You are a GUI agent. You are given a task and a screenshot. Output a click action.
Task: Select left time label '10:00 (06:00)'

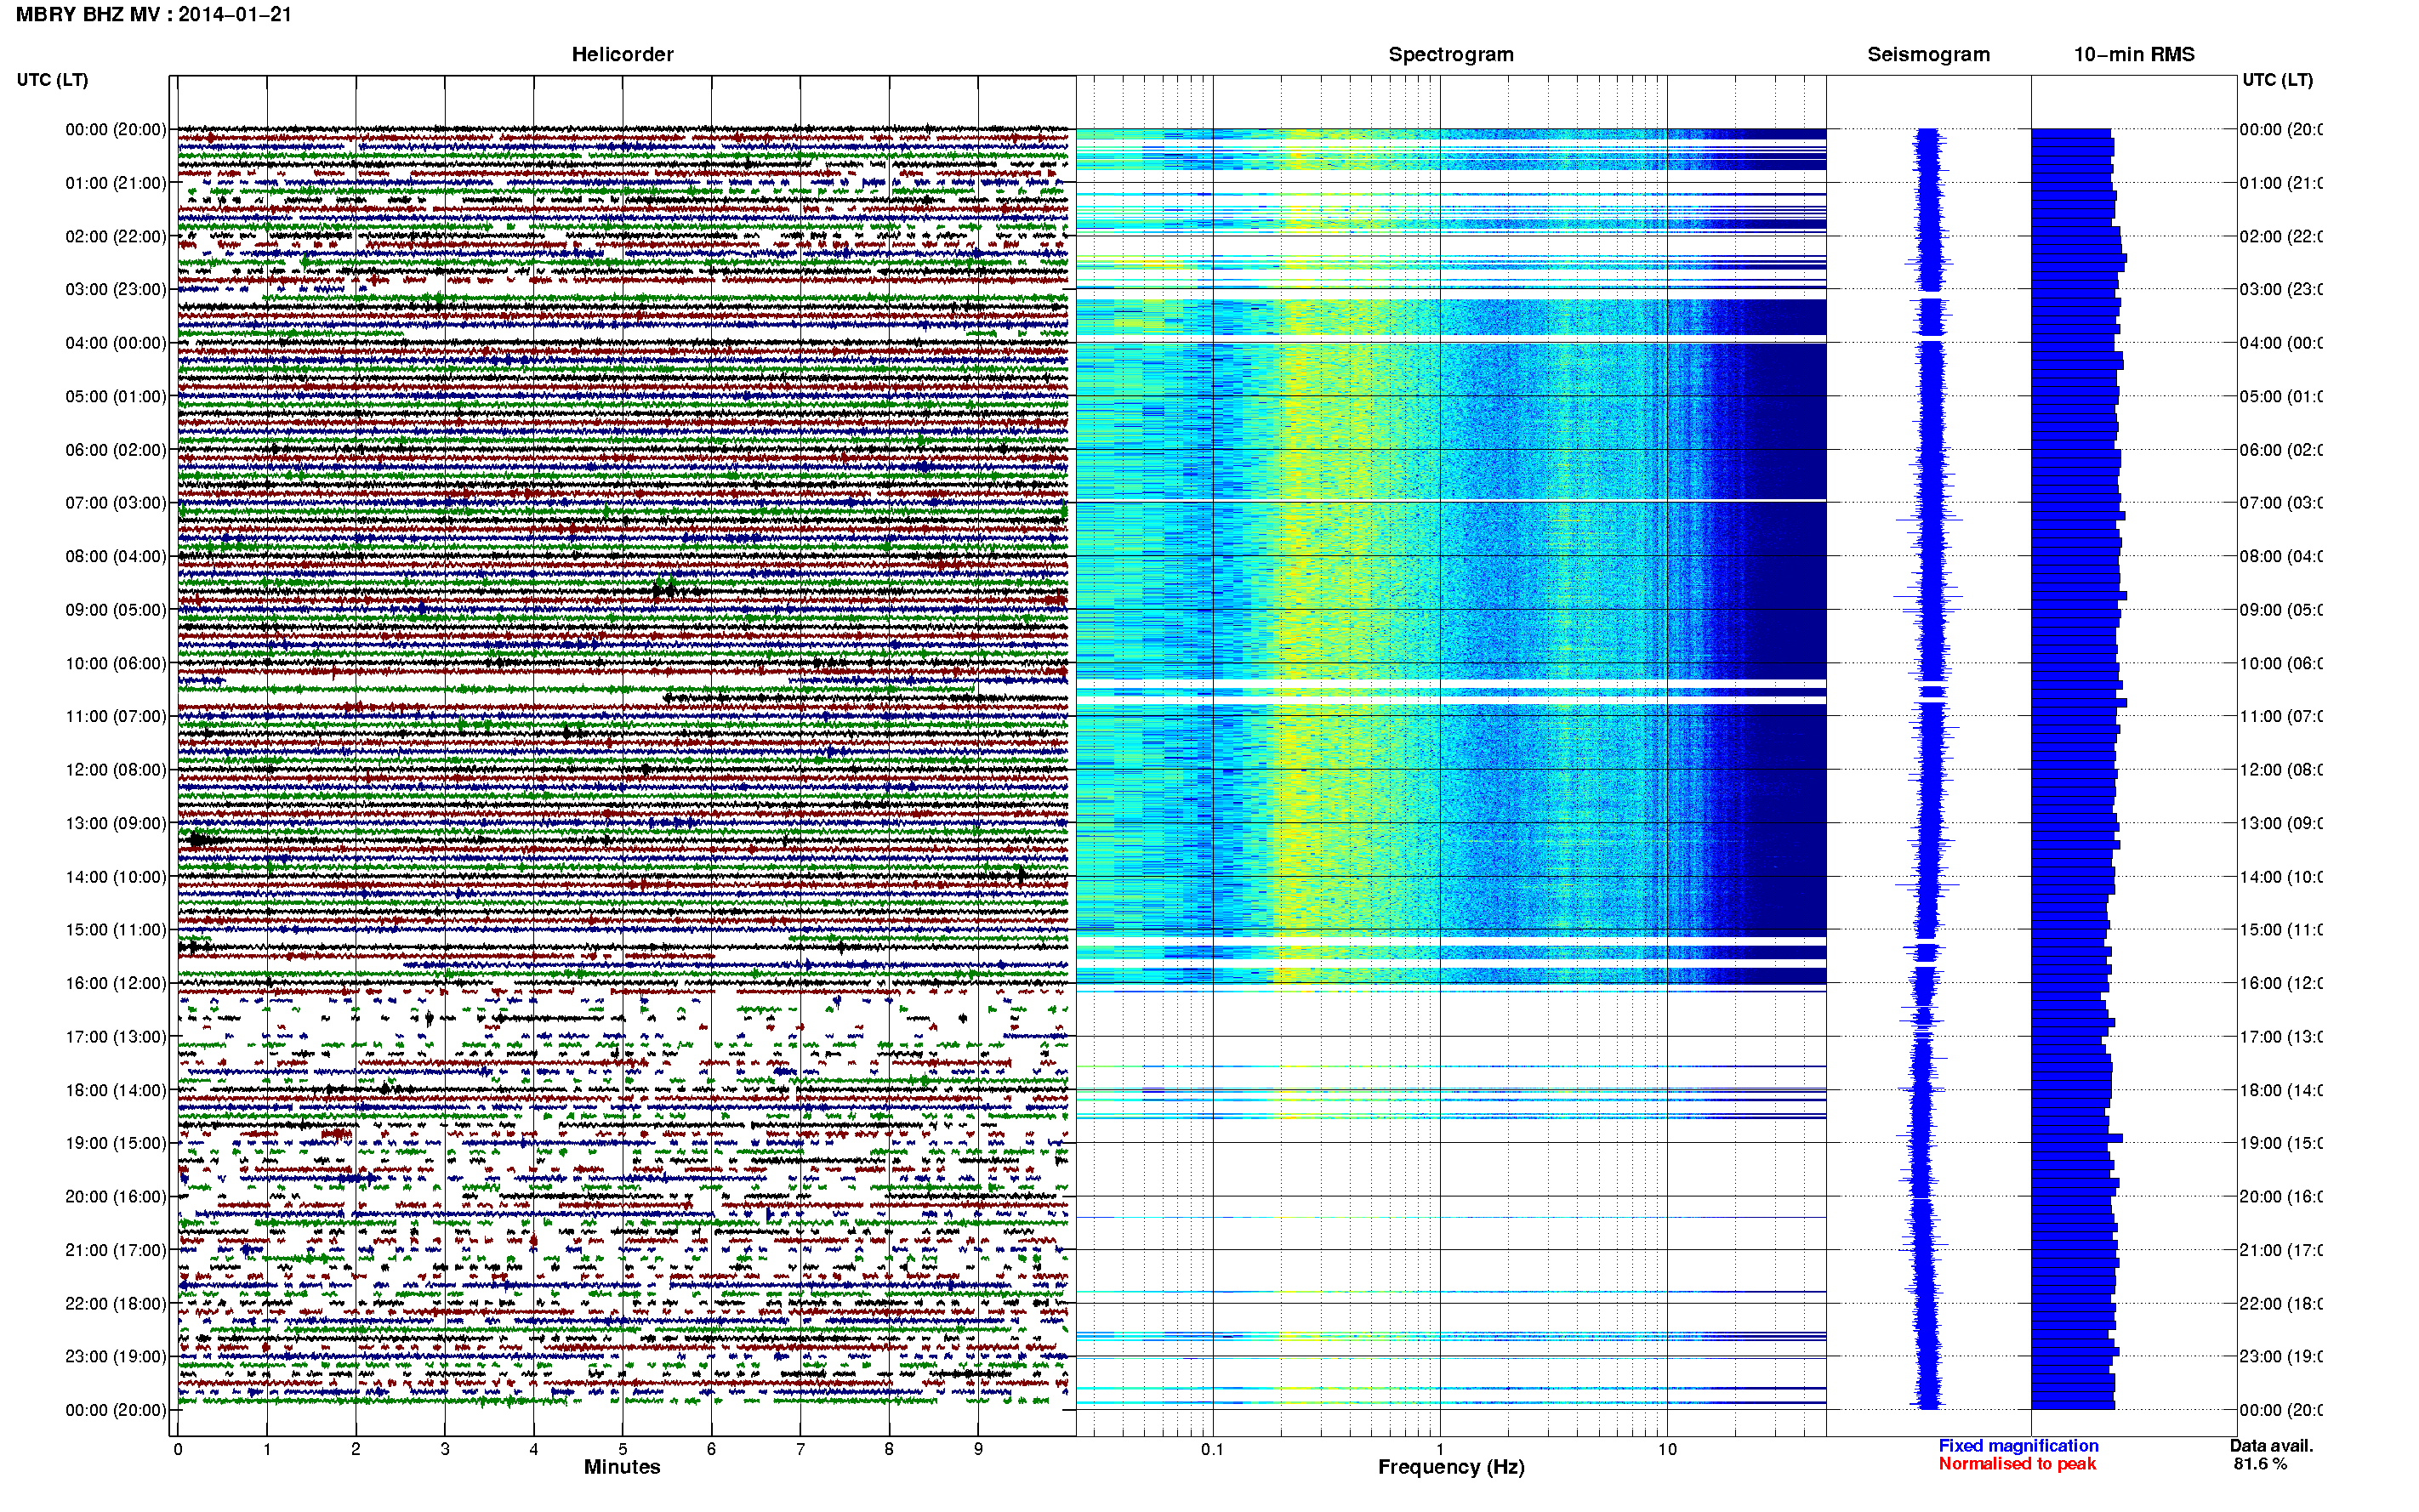click(116, 664)
